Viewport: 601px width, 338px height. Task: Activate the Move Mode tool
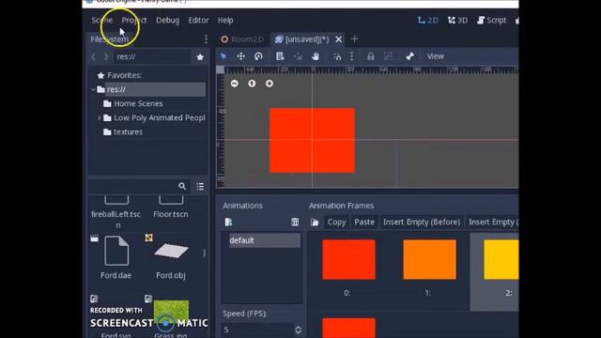(x=240, y=56)
